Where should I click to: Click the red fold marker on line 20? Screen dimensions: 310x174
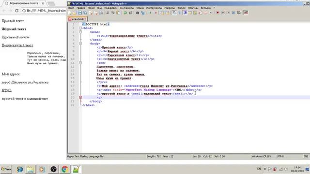[x=80, y=97]
